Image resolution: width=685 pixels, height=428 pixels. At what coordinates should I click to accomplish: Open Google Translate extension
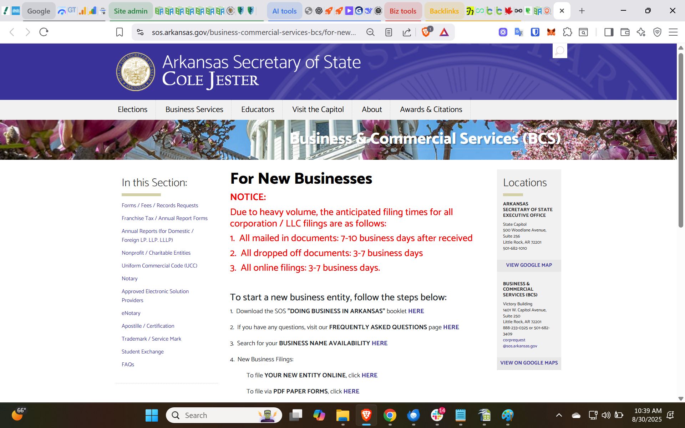[518, 32]
